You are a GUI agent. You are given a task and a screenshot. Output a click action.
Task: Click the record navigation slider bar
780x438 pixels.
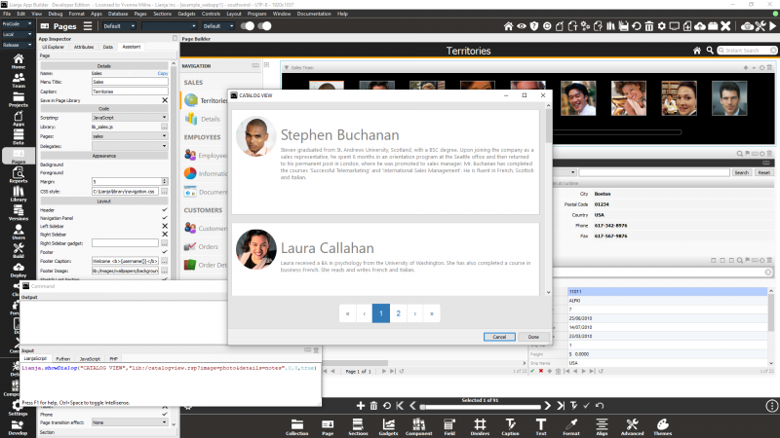(480, 407)
